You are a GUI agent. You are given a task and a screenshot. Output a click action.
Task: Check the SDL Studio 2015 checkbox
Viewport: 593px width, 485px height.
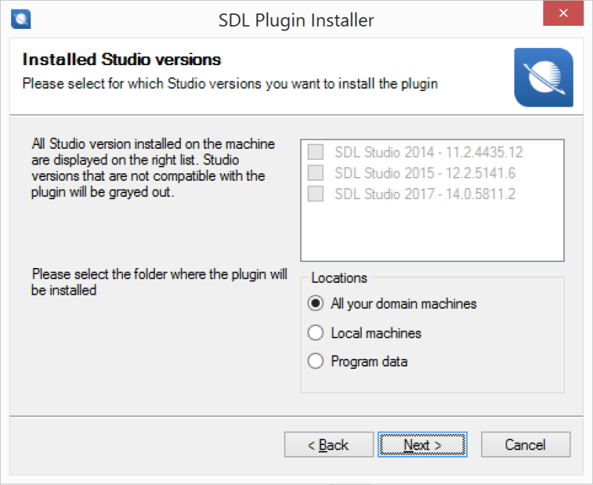click(x=316, y=173)
